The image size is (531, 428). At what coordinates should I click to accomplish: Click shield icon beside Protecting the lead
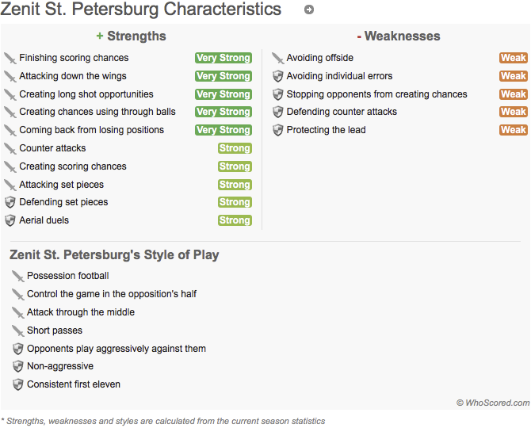click(x=277, y=131)
